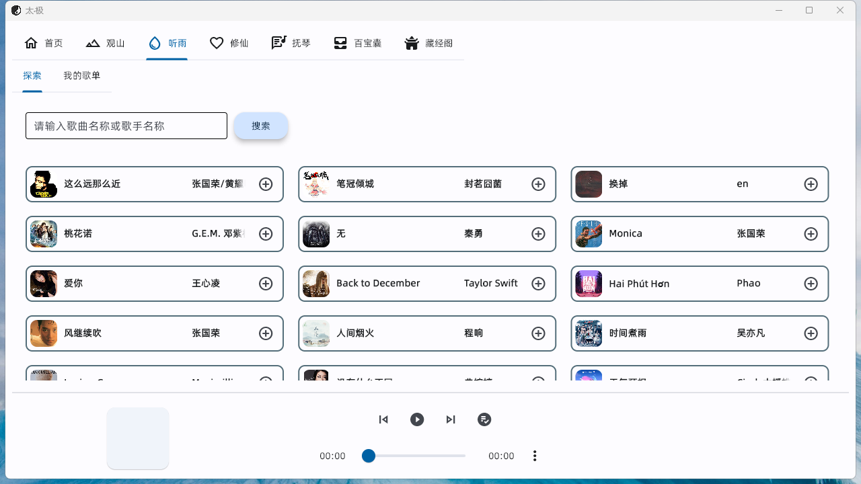Add 桃花诺 song with plus icon
Image resolution: width=861 pixels, height=484 pixels.
tap(266, 234)
